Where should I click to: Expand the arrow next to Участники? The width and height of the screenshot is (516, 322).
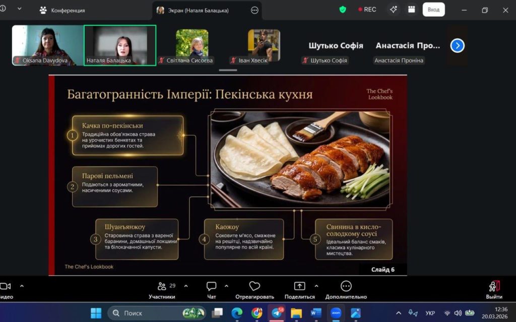(x=186, y=286)
